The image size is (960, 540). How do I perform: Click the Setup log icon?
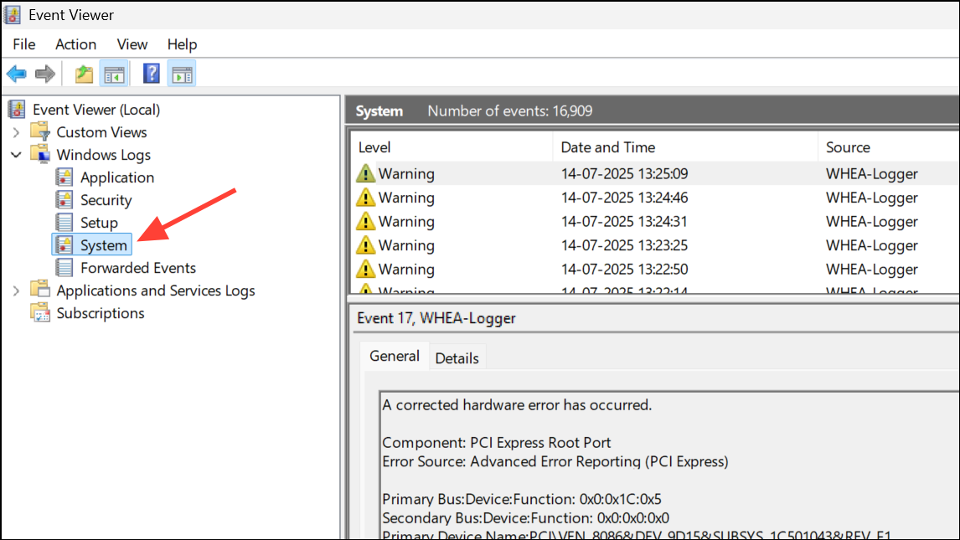tap(65, 223)
